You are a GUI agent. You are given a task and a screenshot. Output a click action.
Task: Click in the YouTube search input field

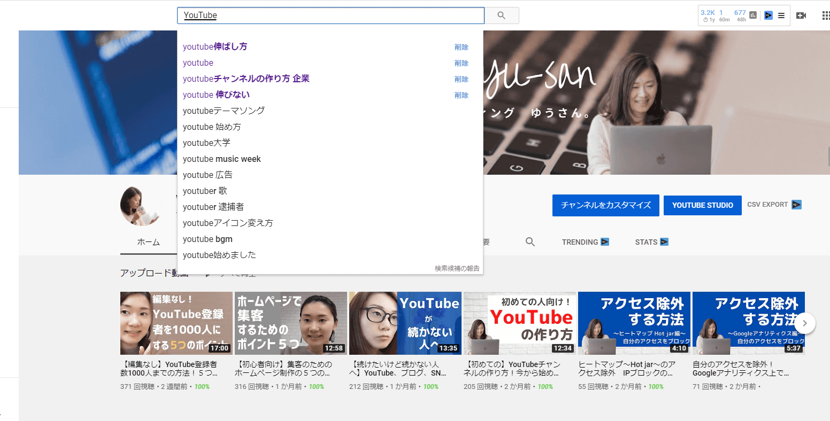(331, 15)
